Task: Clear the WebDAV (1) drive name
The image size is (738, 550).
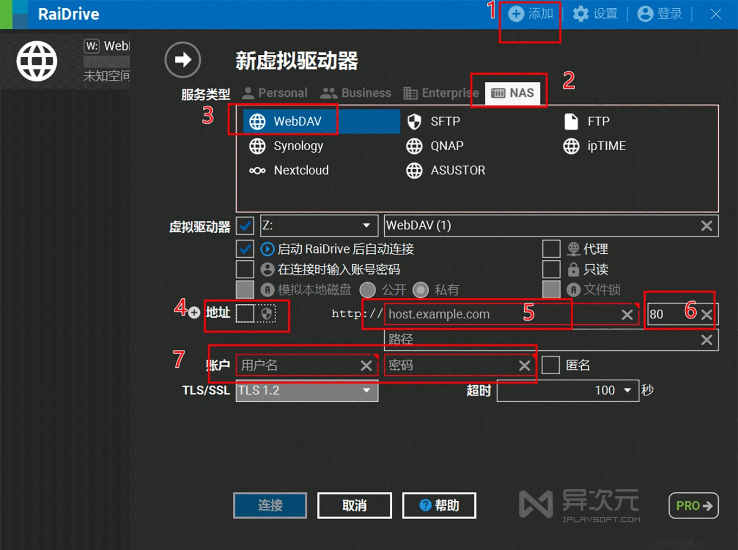Action: coord(707,226)
